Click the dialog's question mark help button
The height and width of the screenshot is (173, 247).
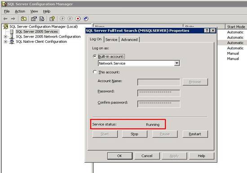[x=207, y=30]
